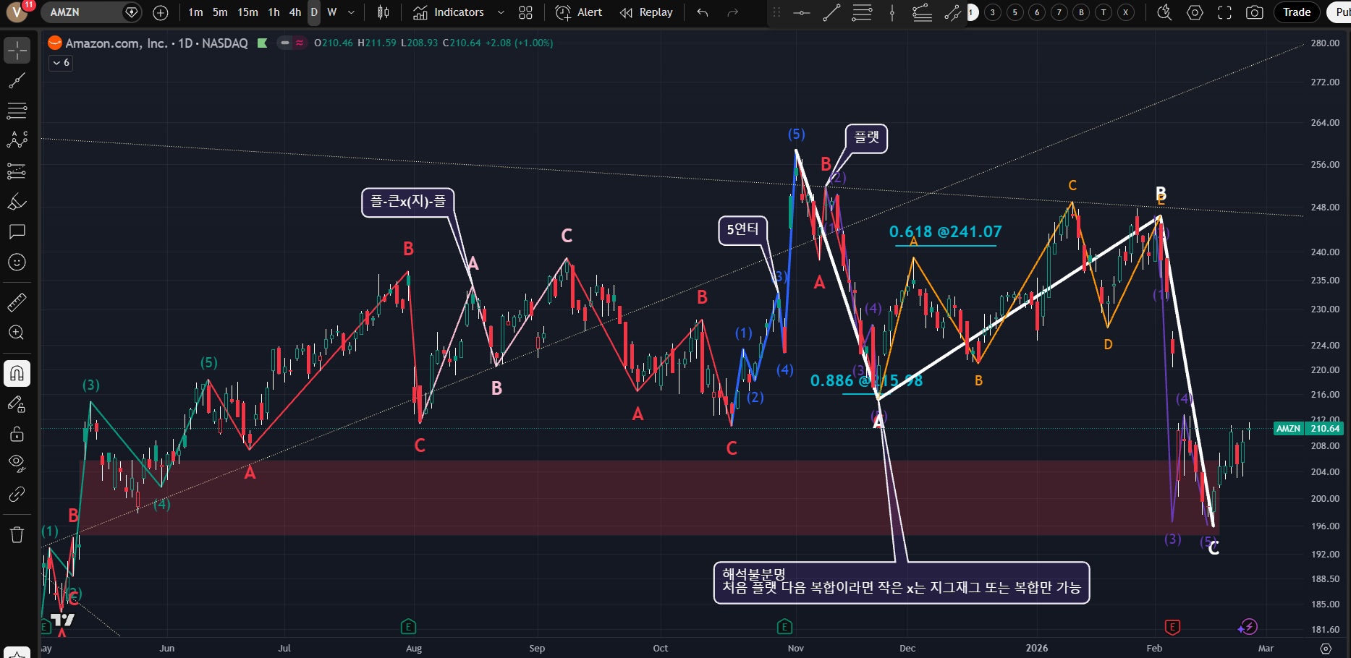The height and width of the screenshot is (658, 1351).
Task: Click the Trade button
Action: (1296, 12)
